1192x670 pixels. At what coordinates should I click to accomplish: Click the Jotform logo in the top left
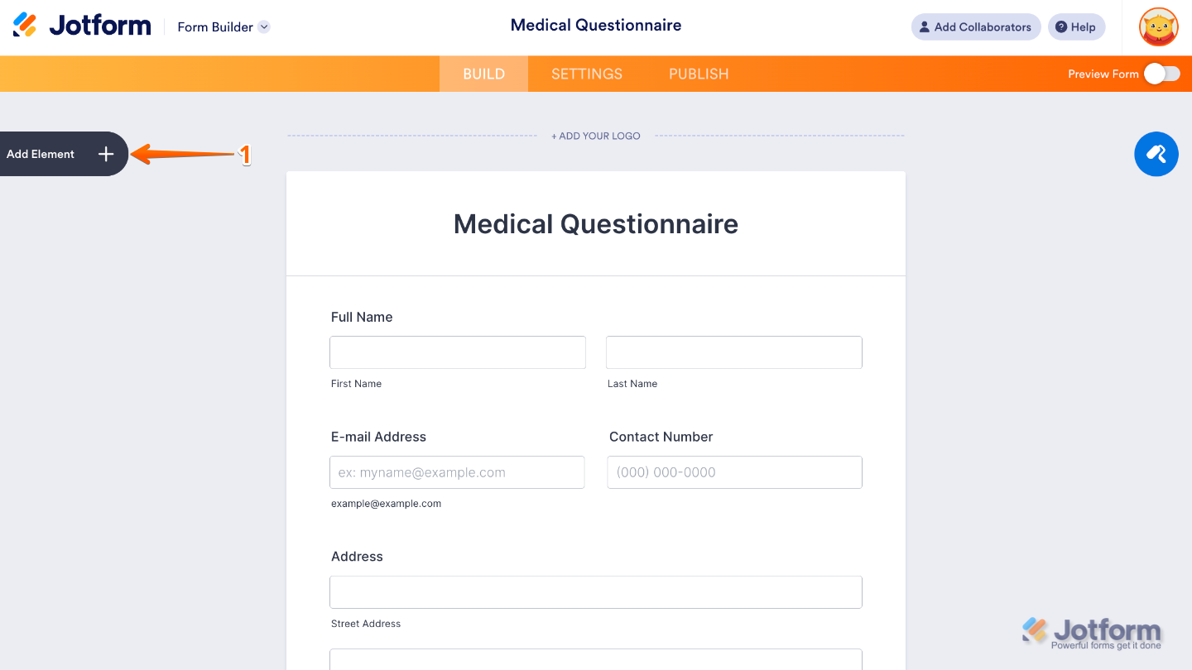pos(80,25)
